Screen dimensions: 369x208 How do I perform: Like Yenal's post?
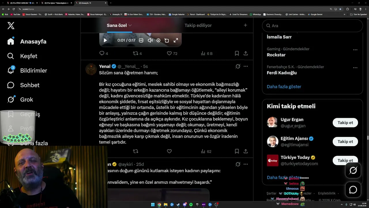pos(169,151)
